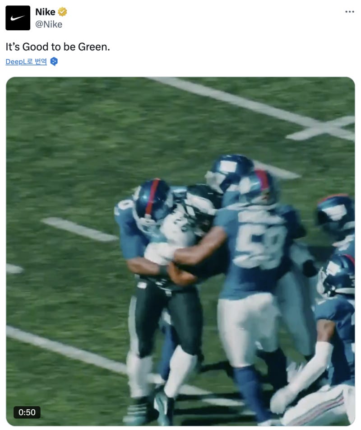Click the 0:50 duration badge
Viewport: 361px width, 430px height.
(x=27, y=412)
